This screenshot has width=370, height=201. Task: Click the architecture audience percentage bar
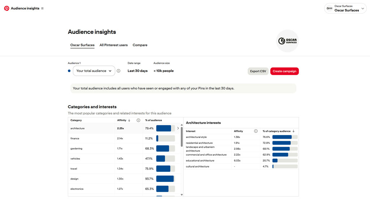pyautogui.click(x=165, y=128)
